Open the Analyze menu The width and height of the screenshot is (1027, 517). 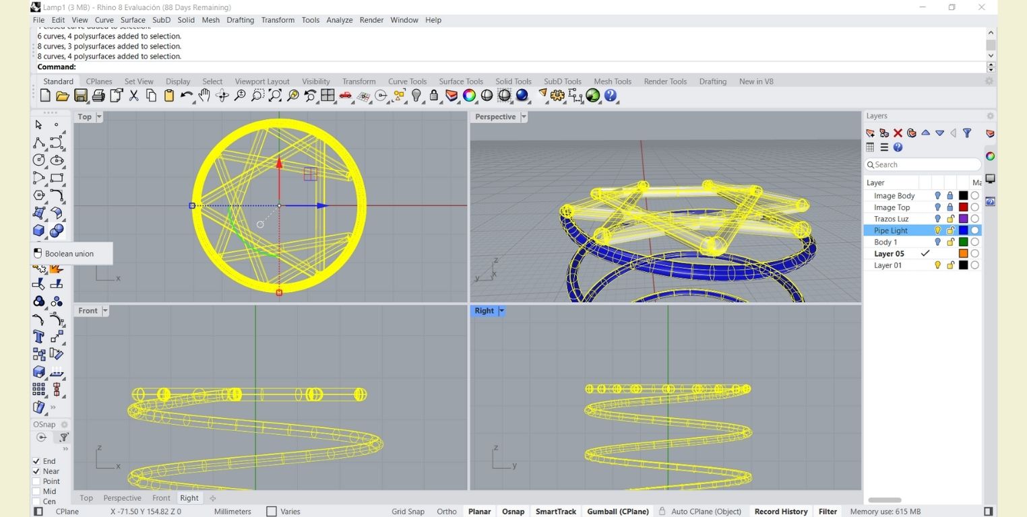pos(340,20)
